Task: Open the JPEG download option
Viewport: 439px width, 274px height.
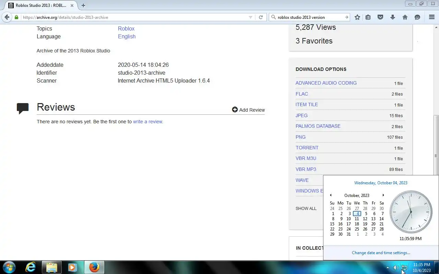Action: pos(301,115)
